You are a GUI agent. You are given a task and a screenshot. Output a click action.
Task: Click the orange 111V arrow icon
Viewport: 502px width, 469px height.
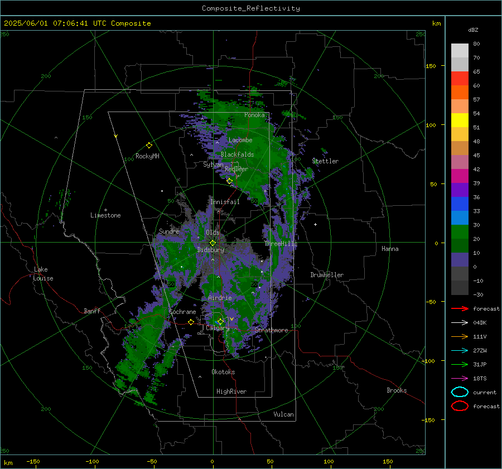coord(460,336)
